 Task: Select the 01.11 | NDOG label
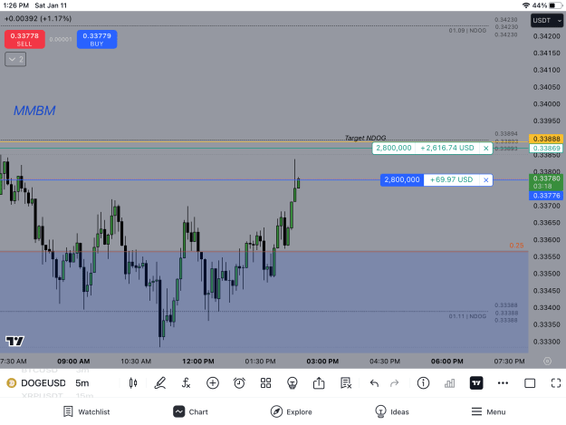point(467,316)
